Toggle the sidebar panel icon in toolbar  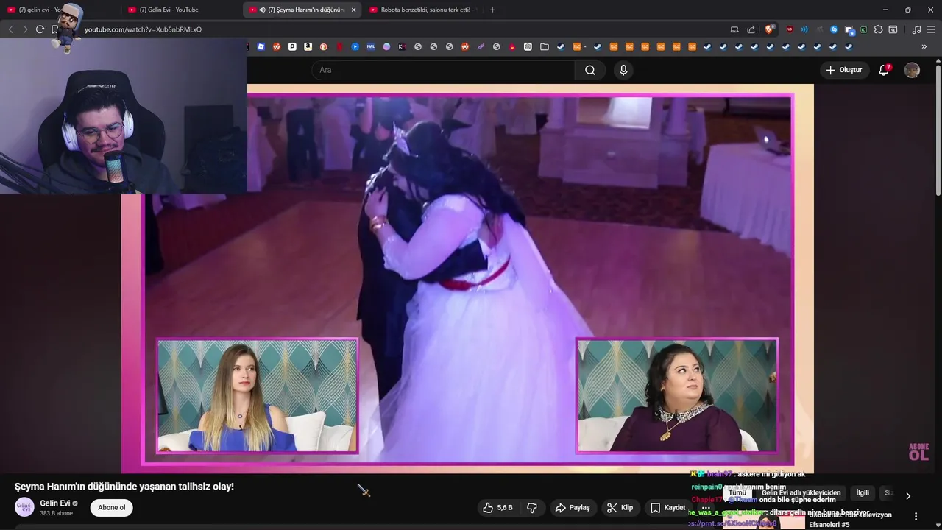point(893,29)
